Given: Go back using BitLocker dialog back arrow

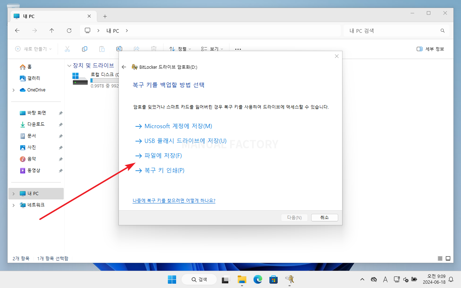Looking at the screenshot, I should [124, 67].
